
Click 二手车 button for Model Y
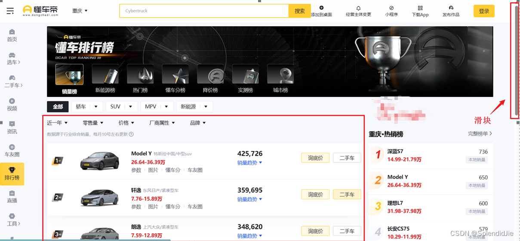point(347,158)
